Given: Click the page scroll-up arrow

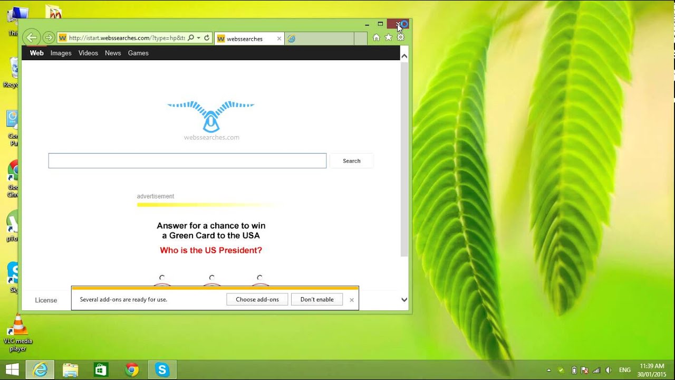Looking at the screenshot, I should (404, 55).
